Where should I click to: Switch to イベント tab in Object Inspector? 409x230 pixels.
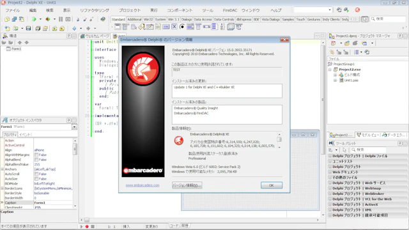pyautogui.click(x=25, y=135)
